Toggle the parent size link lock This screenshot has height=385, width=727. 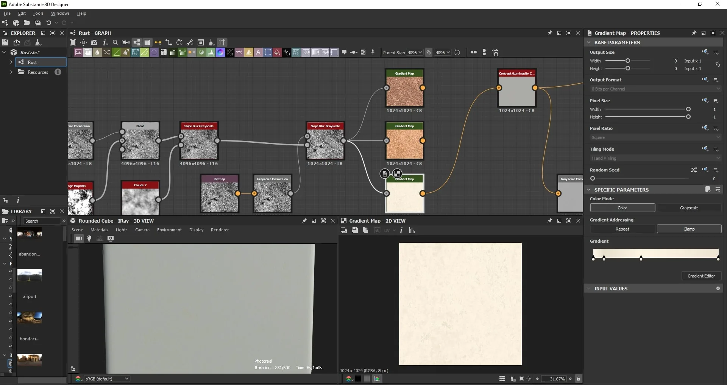click(x=429, y=53)
